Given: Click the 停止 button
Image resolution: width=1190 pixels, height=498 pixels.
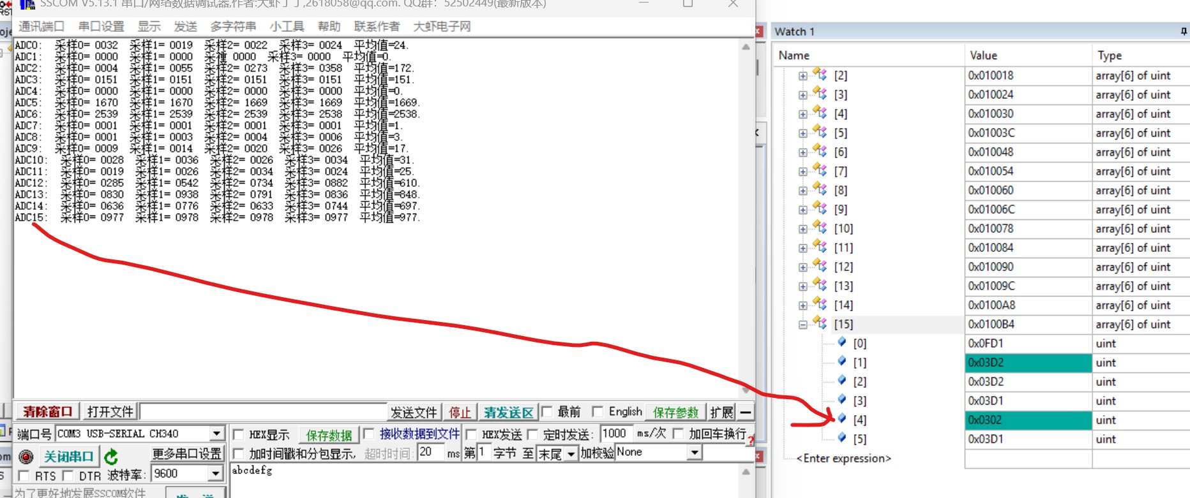Looking at the screenshot, I should click(460, 413).
